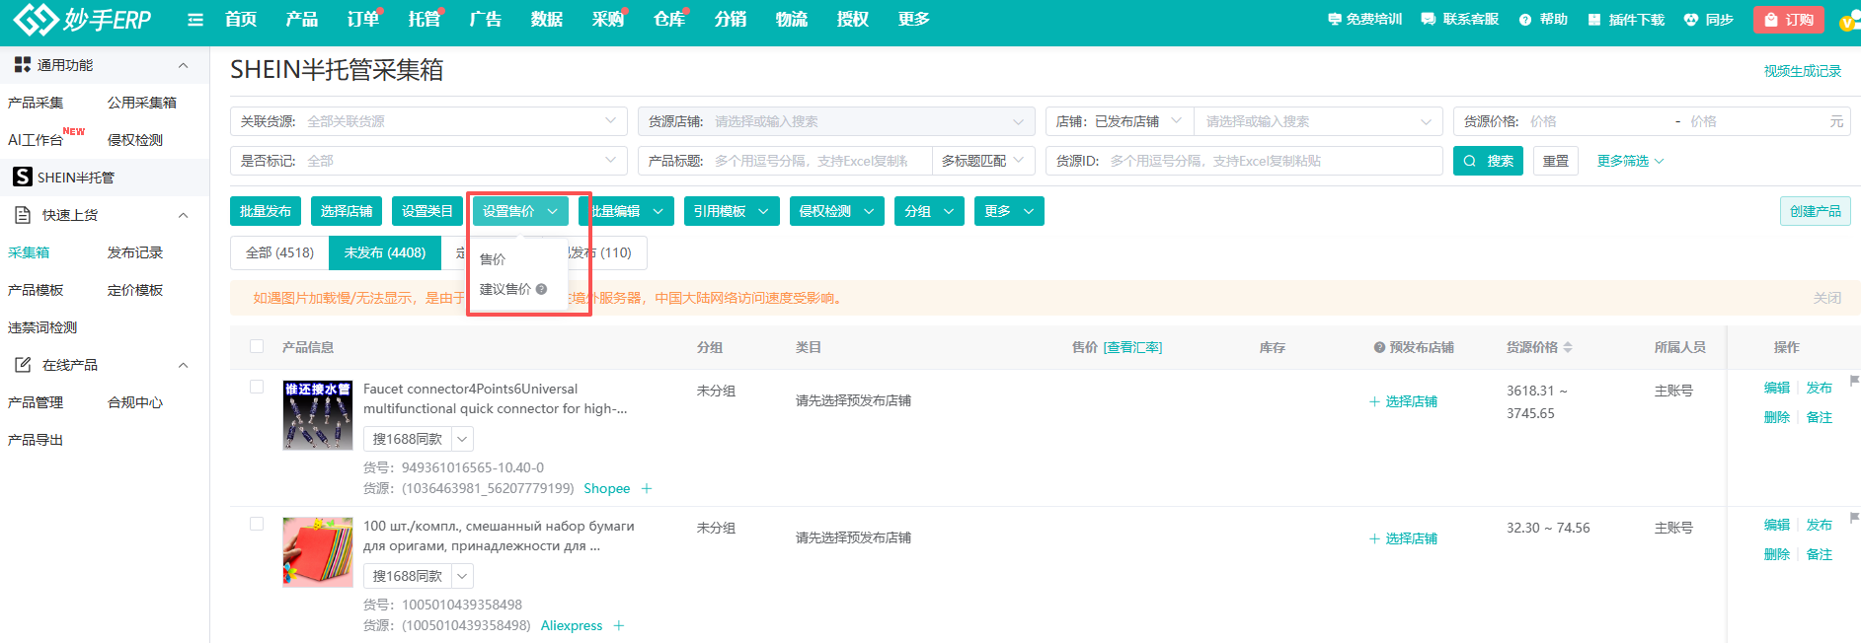1861x643 pixels.
Task: Focus the minimum 货源价格 price field
Action: tap(1596, 121)
